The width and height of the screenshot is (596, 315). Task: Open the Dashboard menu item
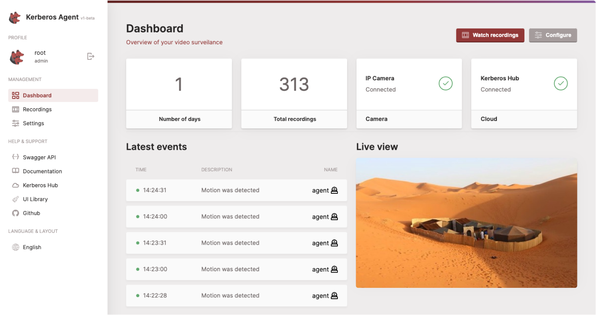click(37, 96)
